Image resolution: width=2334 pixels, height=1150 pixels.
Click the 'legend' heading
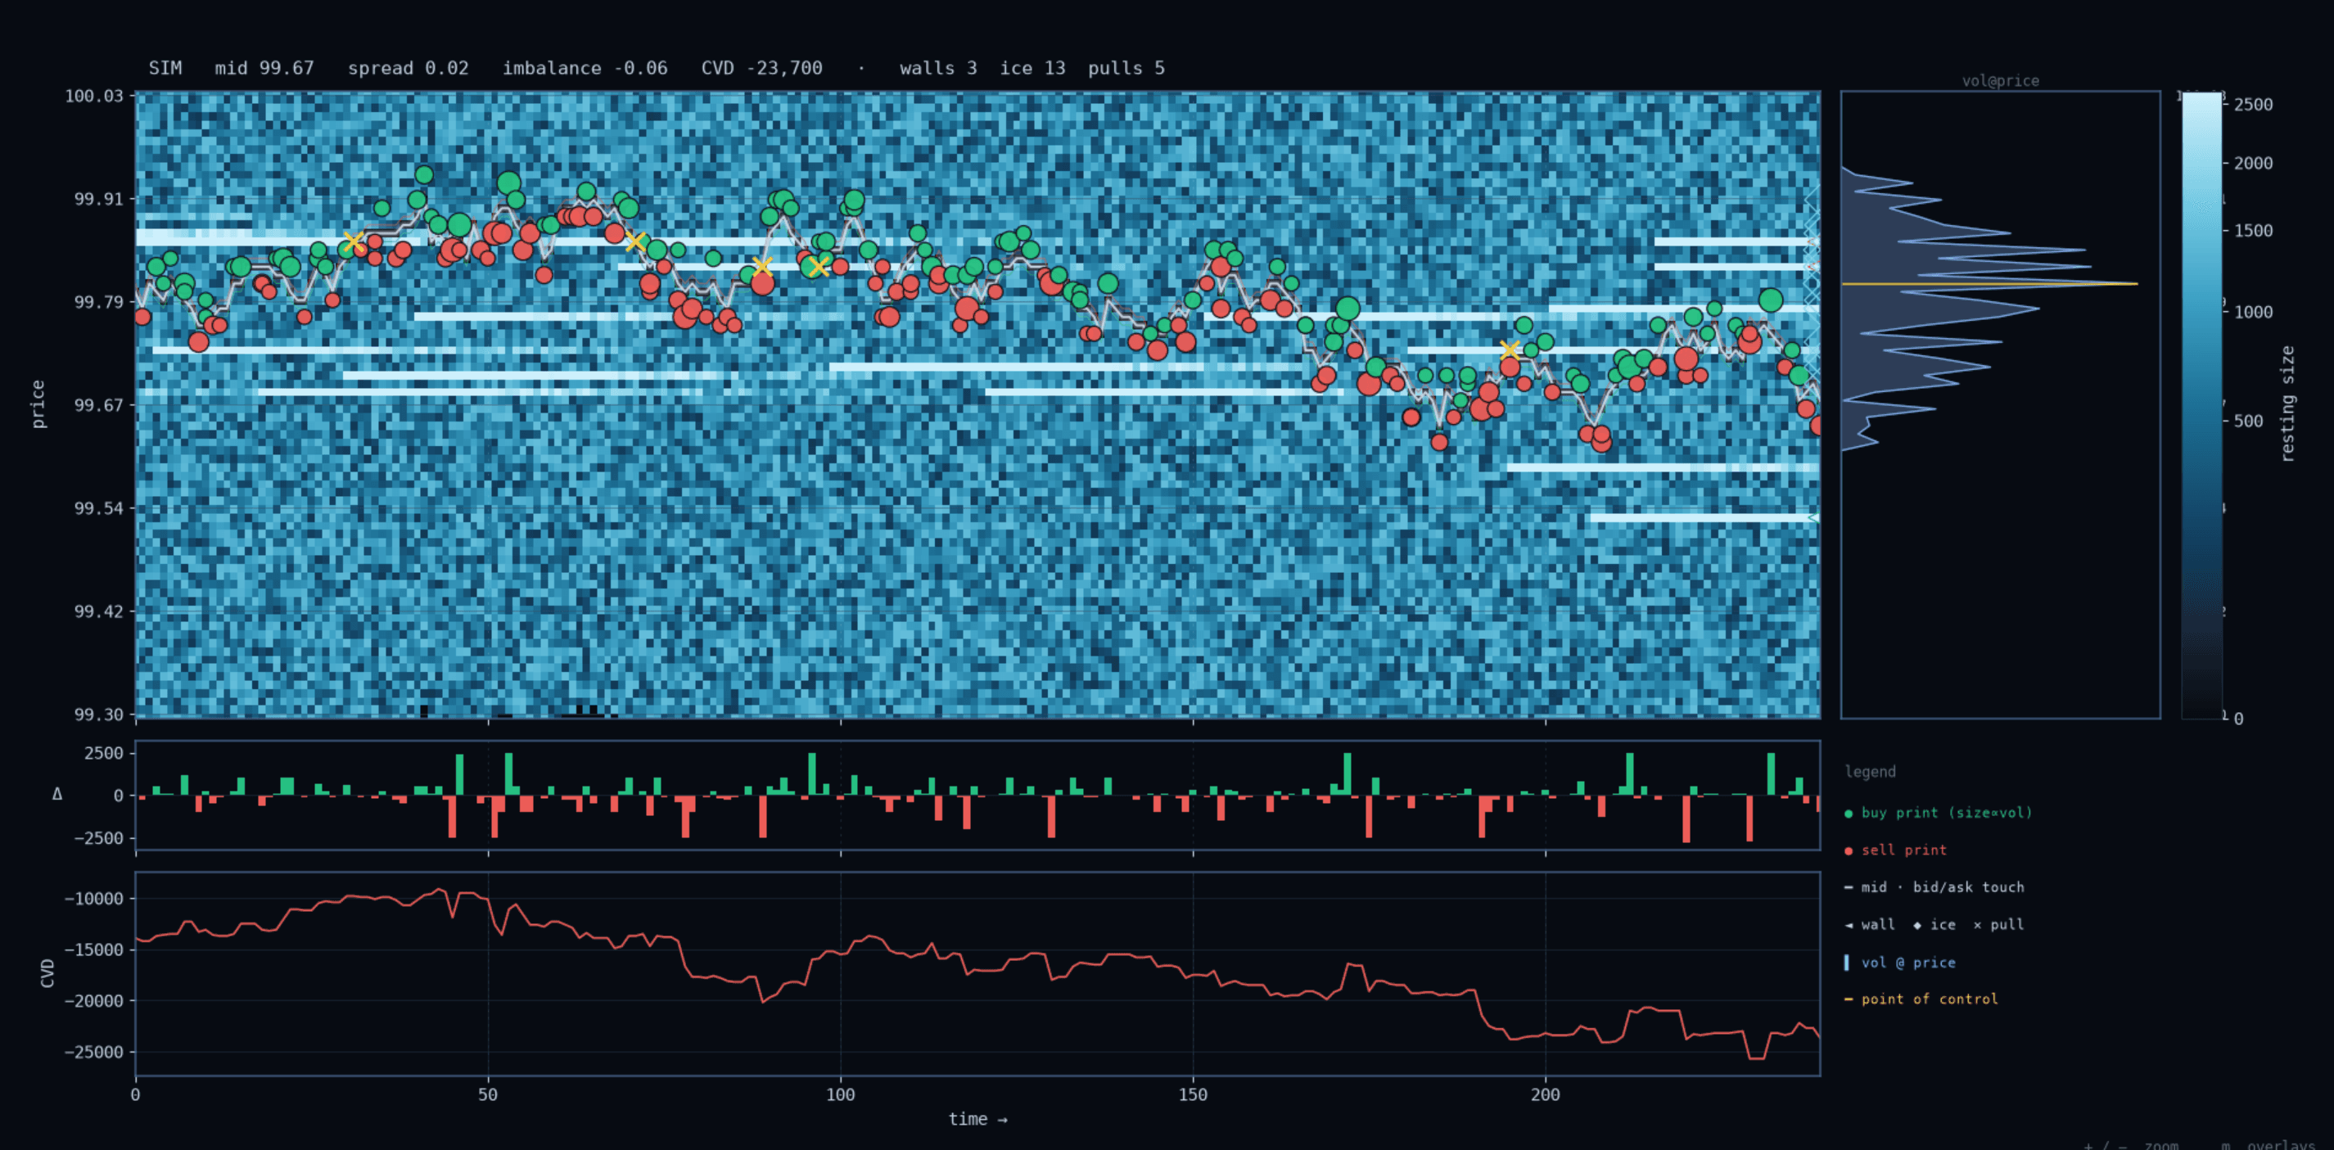click(x=1870, y=771)
